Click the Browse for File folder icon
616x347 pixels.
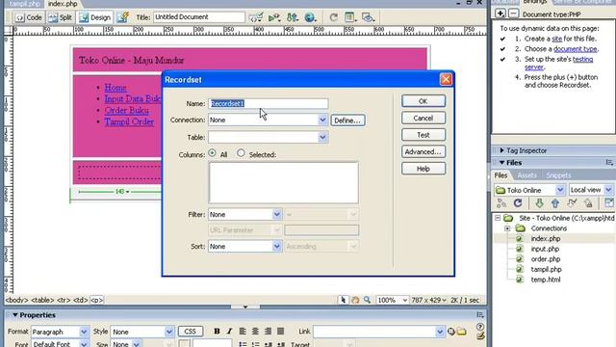[462, 332]
